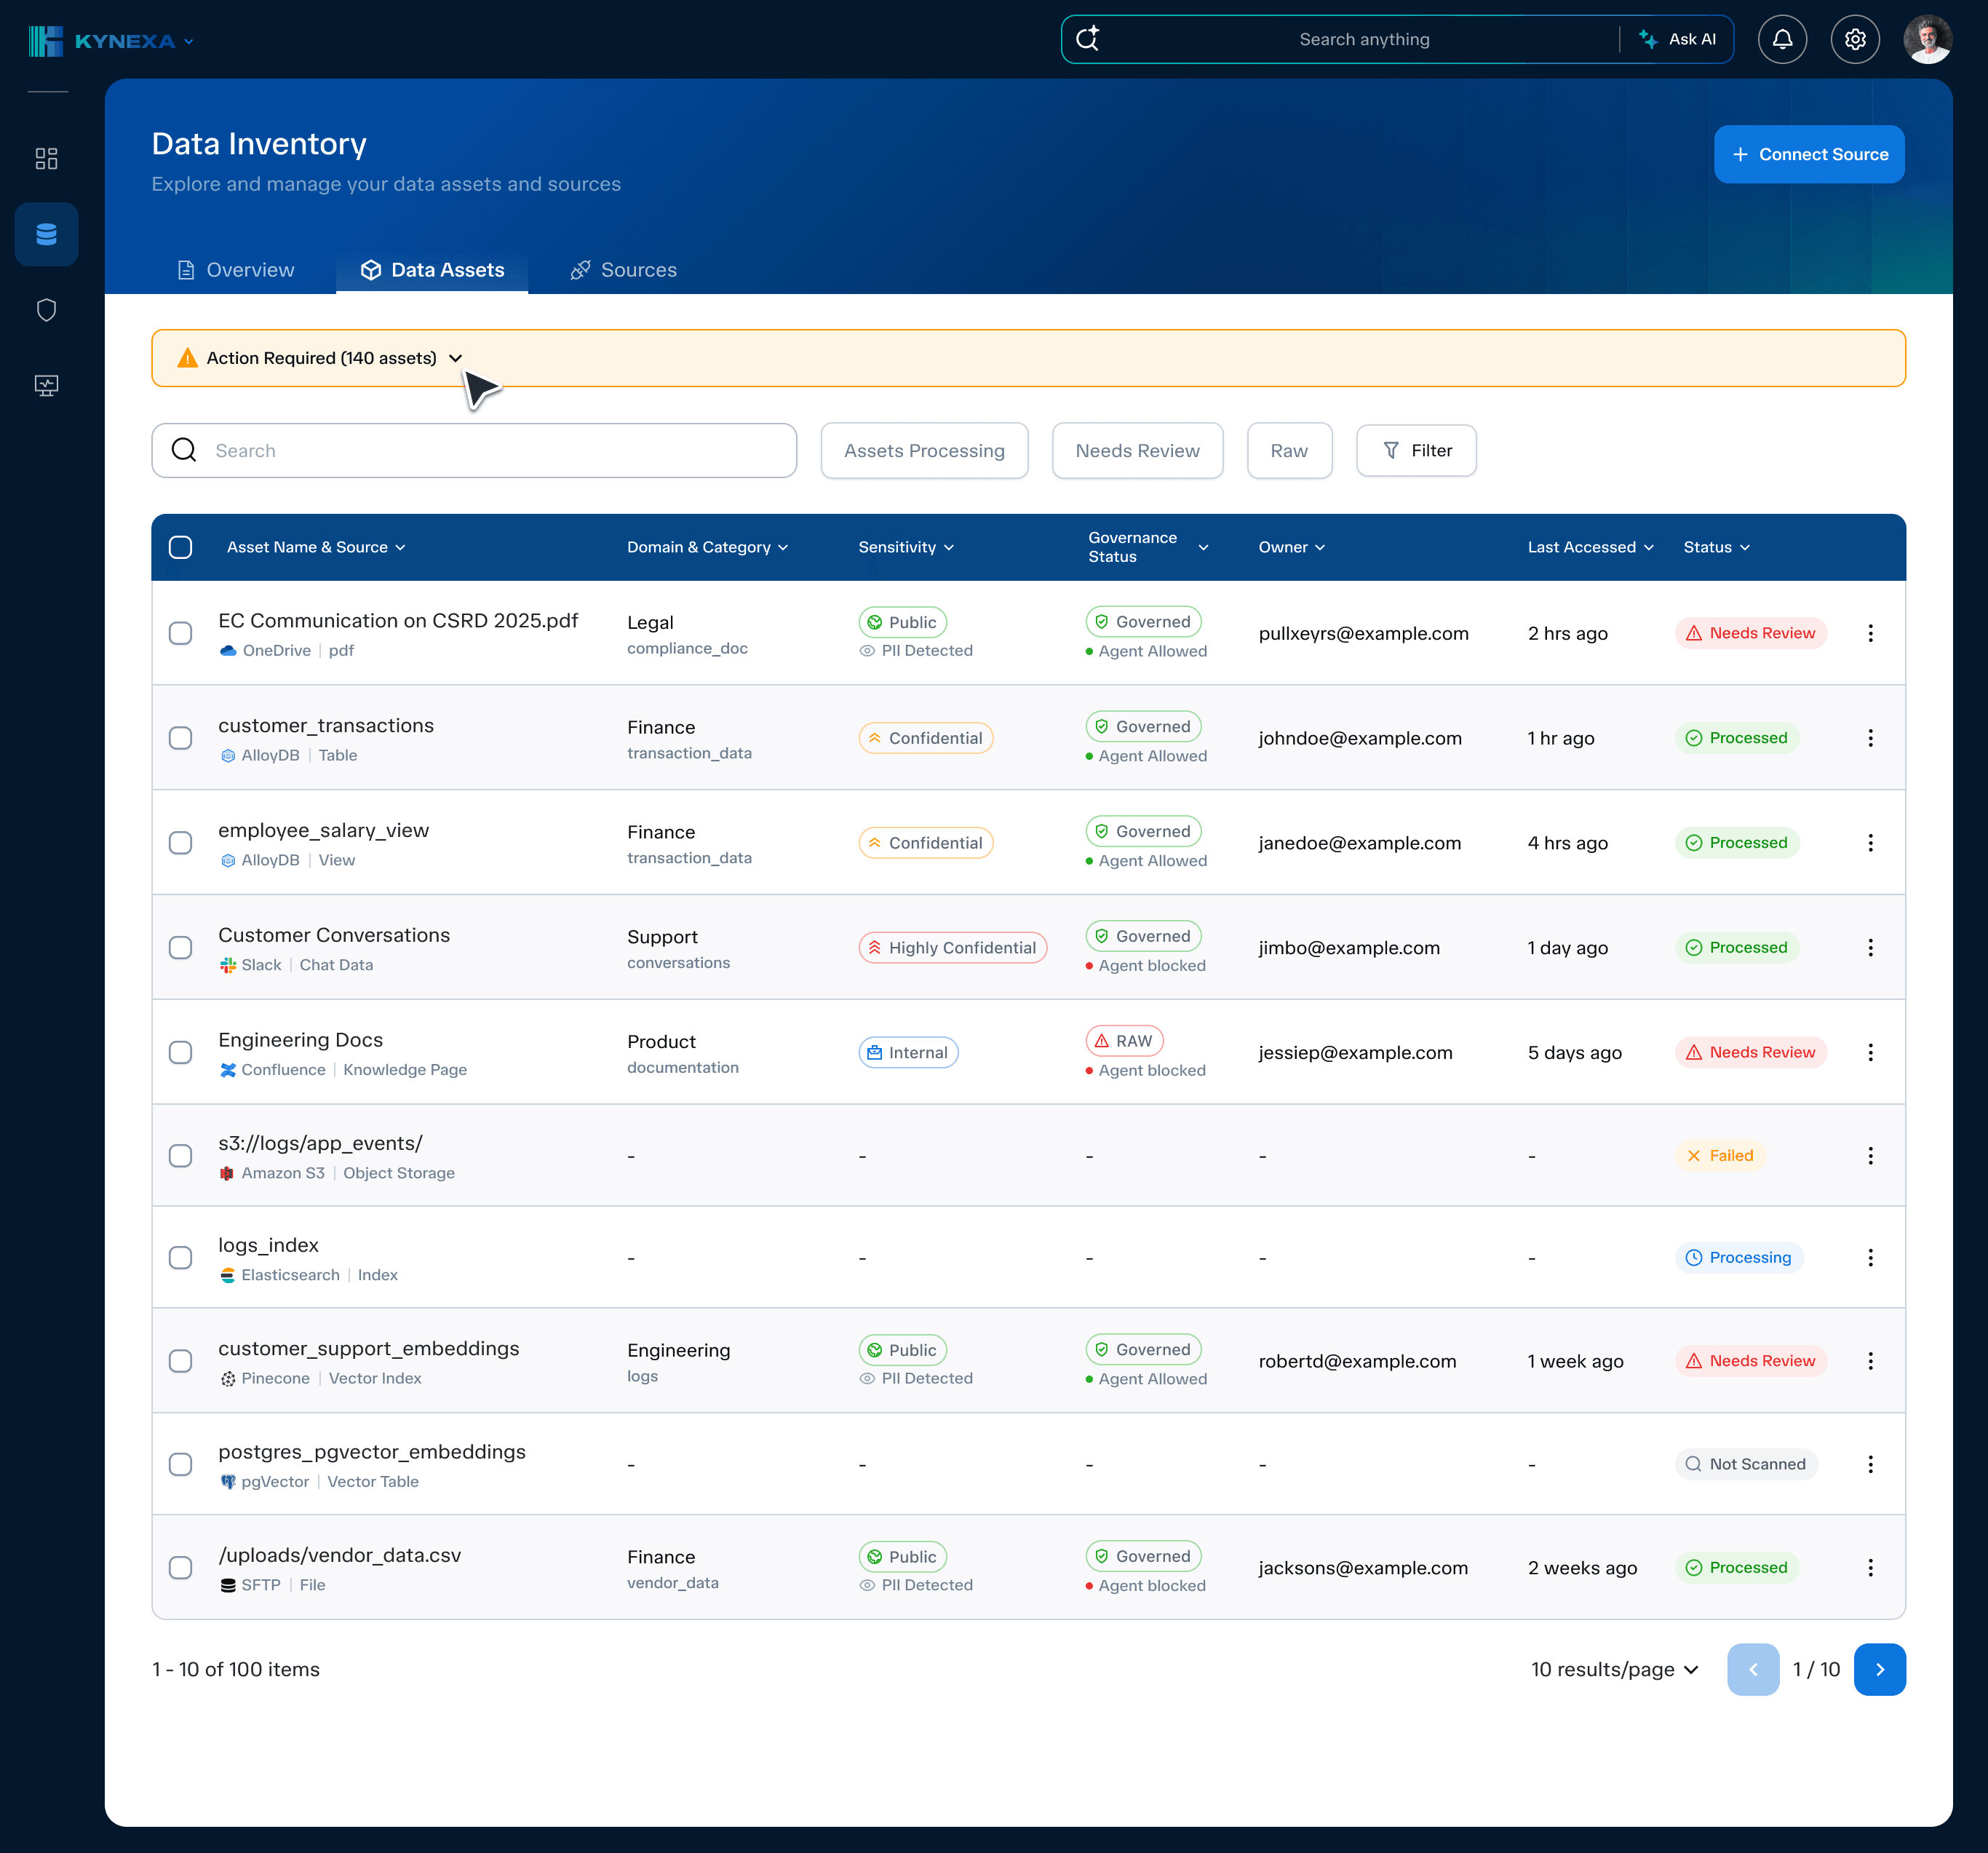
Task: Open row actions menu for Customer Conversations
Action: pos(1870,947)
